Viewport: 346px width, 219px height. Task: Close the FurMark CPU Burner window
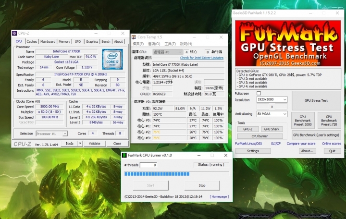point(226,155)
